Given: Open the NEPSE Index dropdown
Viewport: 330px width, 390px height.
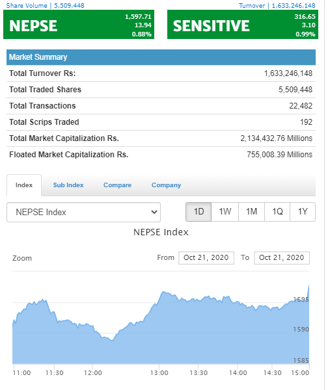Looking at the screenshot, I should pos(83,212).
